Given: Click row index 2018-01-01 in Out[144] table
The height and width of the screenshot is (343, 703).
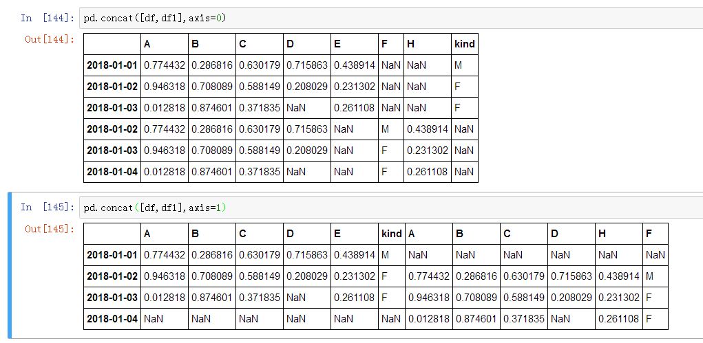Looking at the screenshot, I should point(112,65).
